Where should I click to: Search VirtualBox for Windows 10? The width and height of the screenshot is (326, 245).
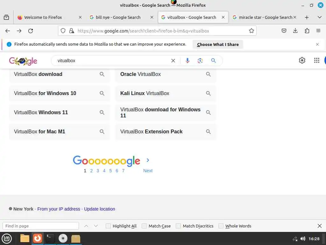[x=60, y=93]
